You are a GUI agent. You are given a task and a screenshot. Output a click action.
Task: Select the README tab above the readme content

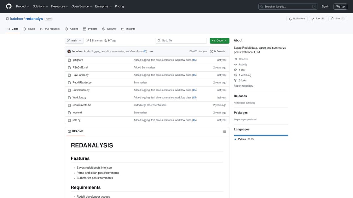[x=75, y=131]
